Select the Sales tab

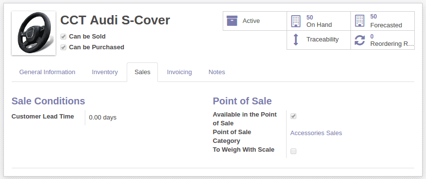tap(142, 72)
